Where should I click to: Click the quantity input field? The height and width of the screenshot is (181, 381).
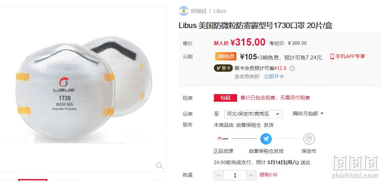pos(235,175)
